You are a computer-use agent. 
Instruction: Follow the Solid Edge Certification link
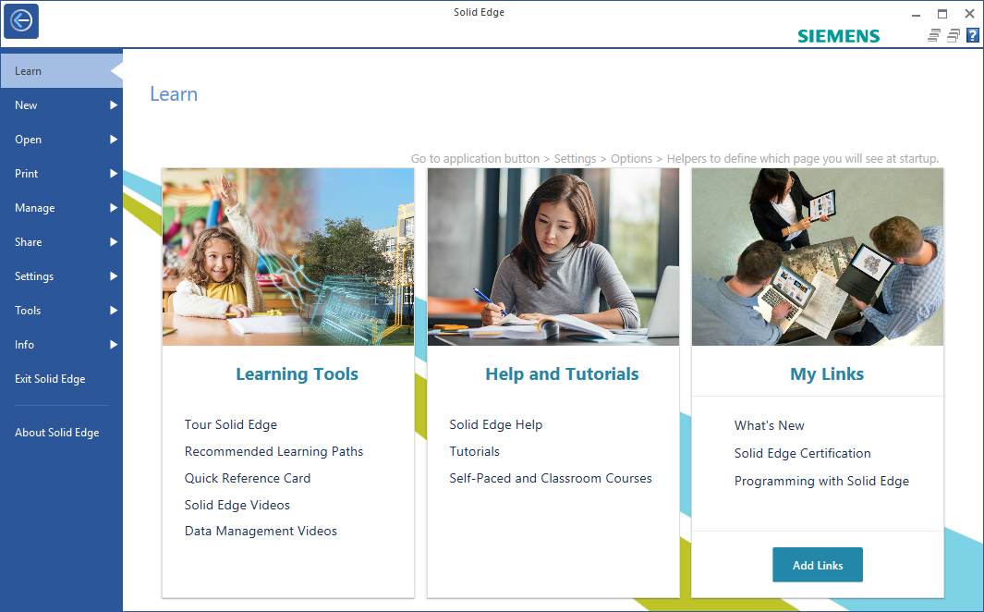(802, 453)
